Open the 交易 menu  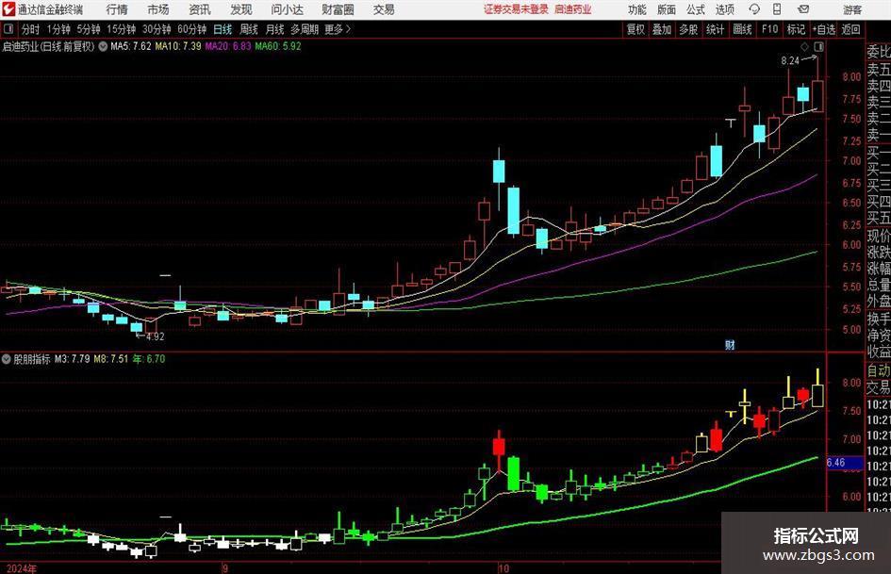(384, 9)
